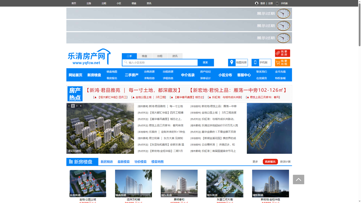Jump to carousel slide 4
The height and width of the screenshot is (203, 361).
point(81,106)
